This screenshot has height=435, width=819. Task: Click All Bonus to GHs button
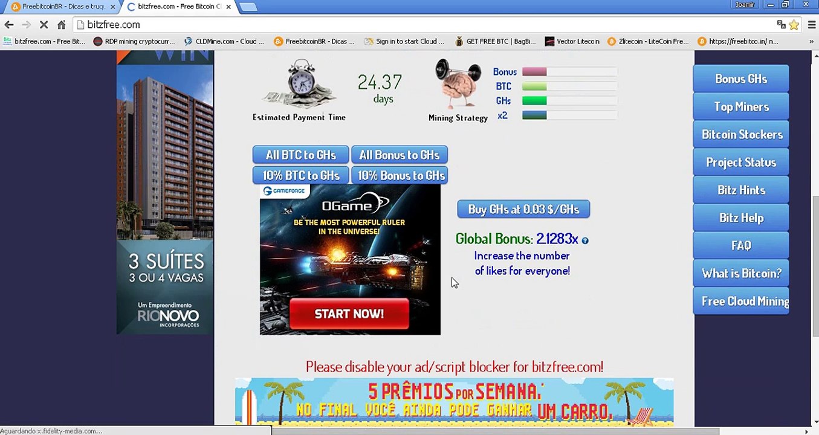[400, 155]
